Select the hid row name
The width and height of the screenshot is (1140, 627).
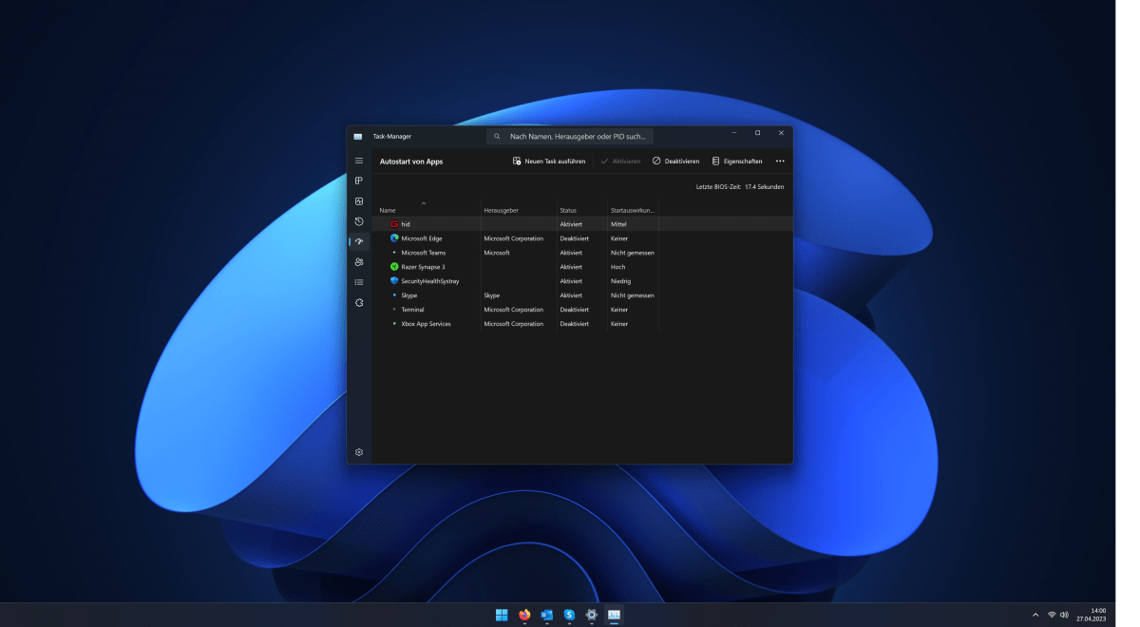(406, 224)
